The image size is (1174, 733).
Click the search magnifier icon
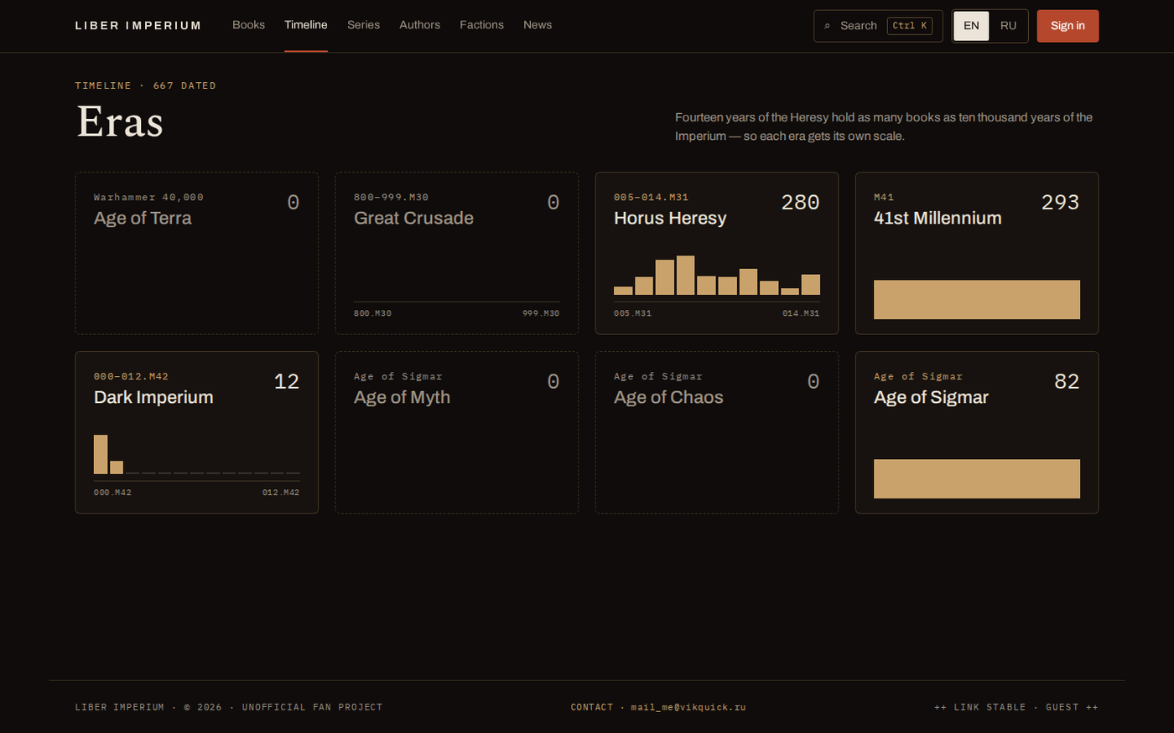(827, 26)
